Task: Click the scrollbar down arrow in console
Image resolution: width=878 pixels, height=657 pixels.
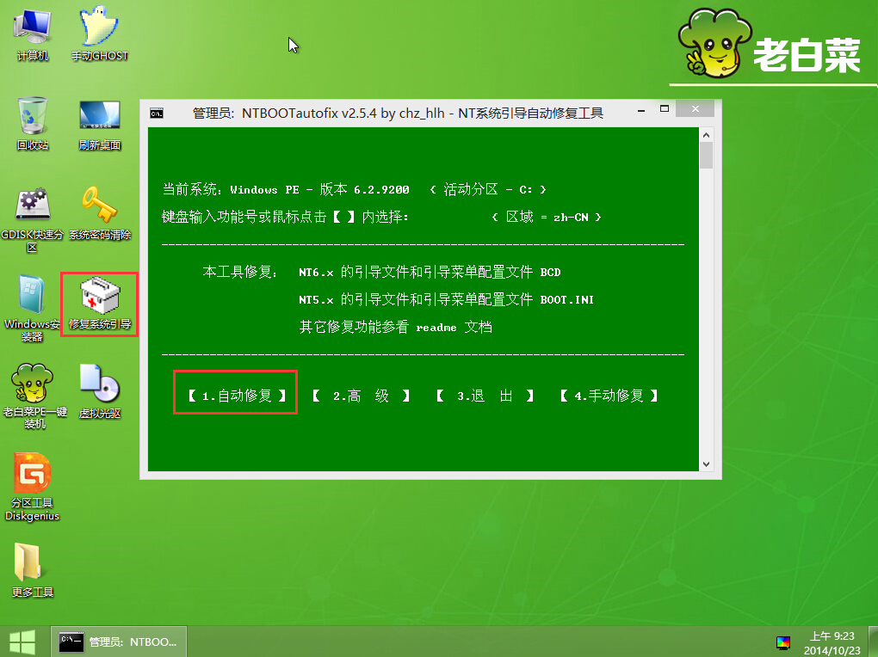Action: click(x=706, y=464)
